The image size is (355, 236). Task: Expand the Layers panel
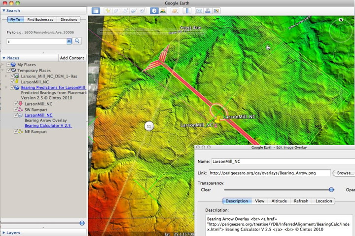coord(4,232)
